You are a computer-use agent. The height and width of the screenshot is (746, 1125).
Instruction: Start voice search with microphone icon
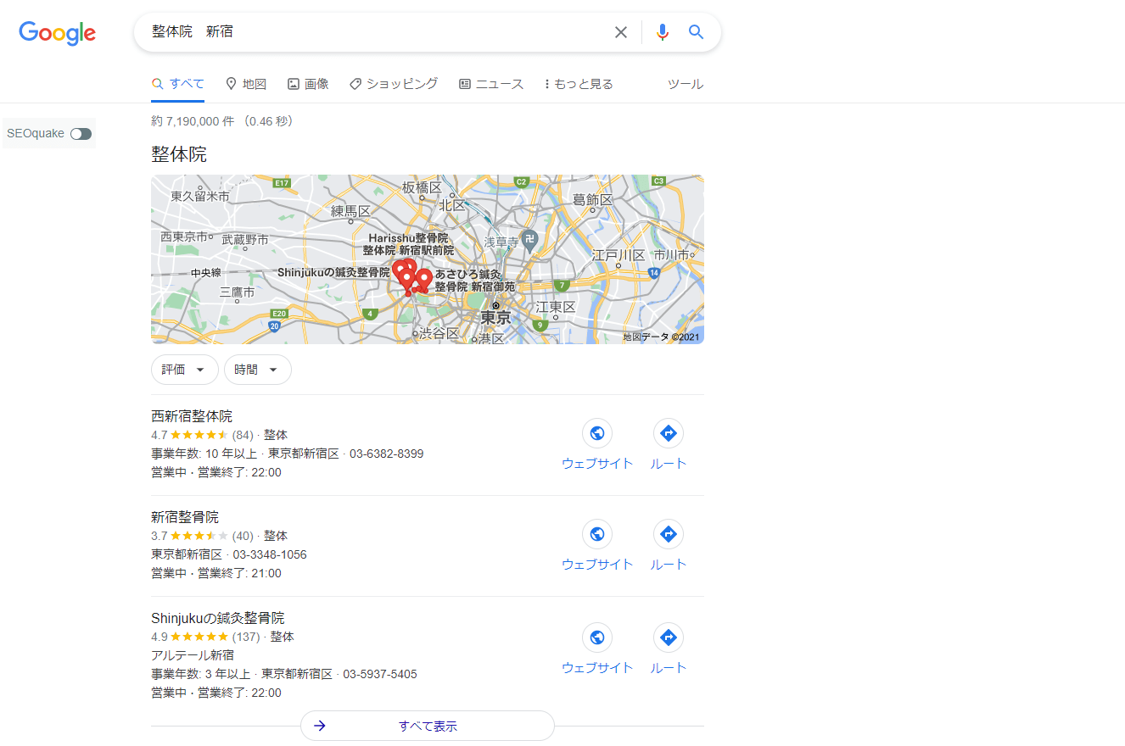tap(663, 32)
